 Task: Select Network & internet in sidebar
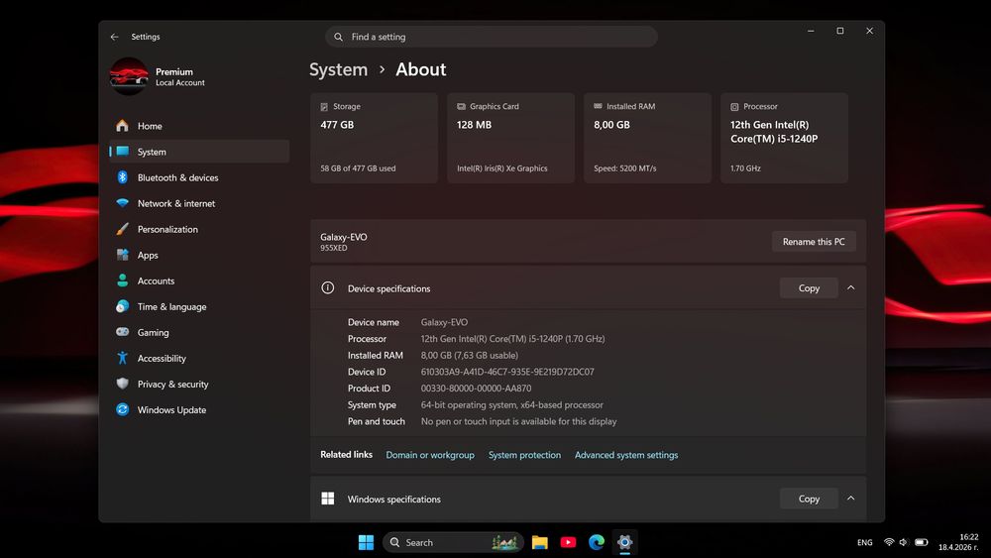(x=199, y=203)
